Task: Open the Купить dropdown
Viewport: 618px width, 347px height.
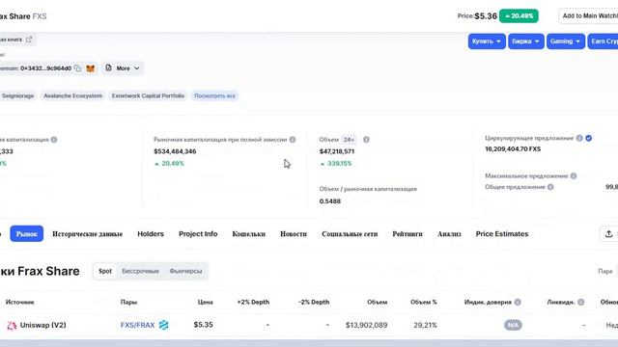Action: (x=487, y=41)
